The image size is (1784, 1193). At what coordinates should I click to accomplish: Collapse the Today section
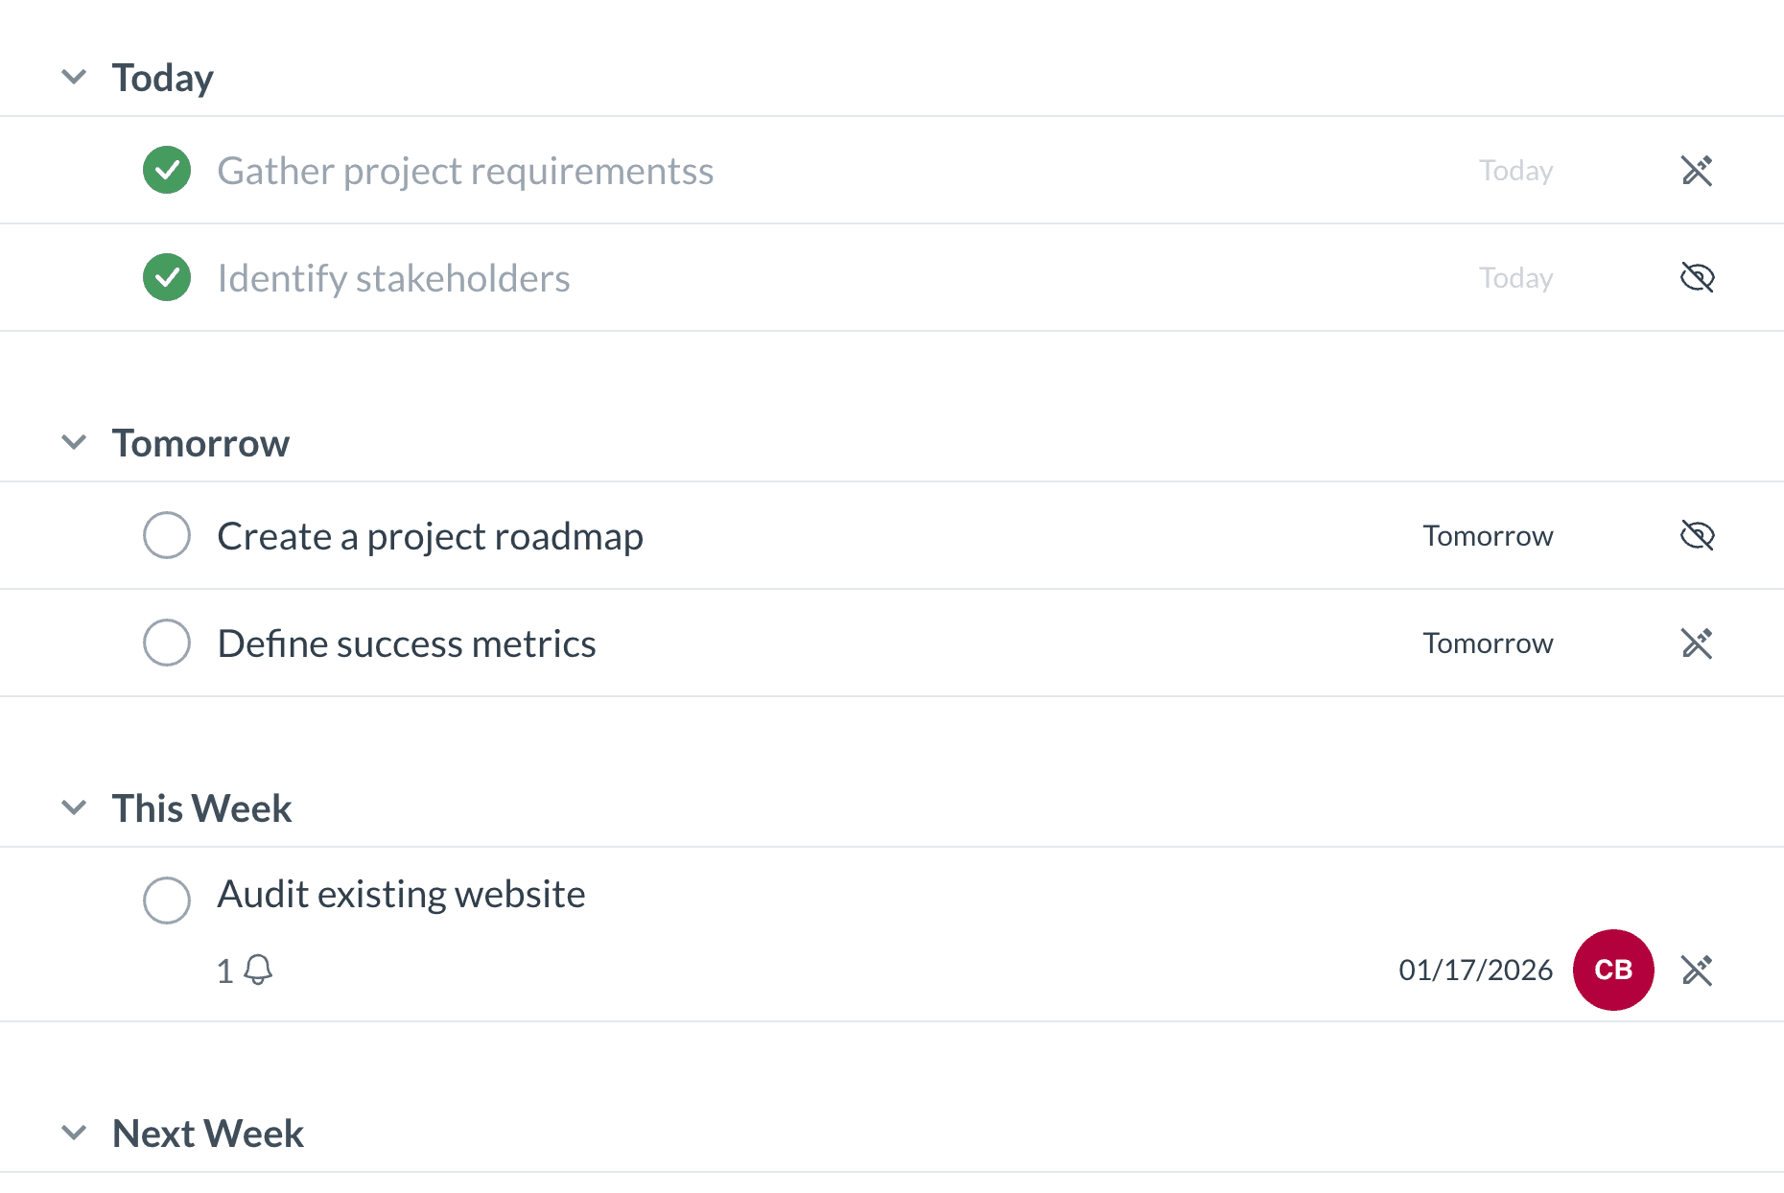click(74, 77)
